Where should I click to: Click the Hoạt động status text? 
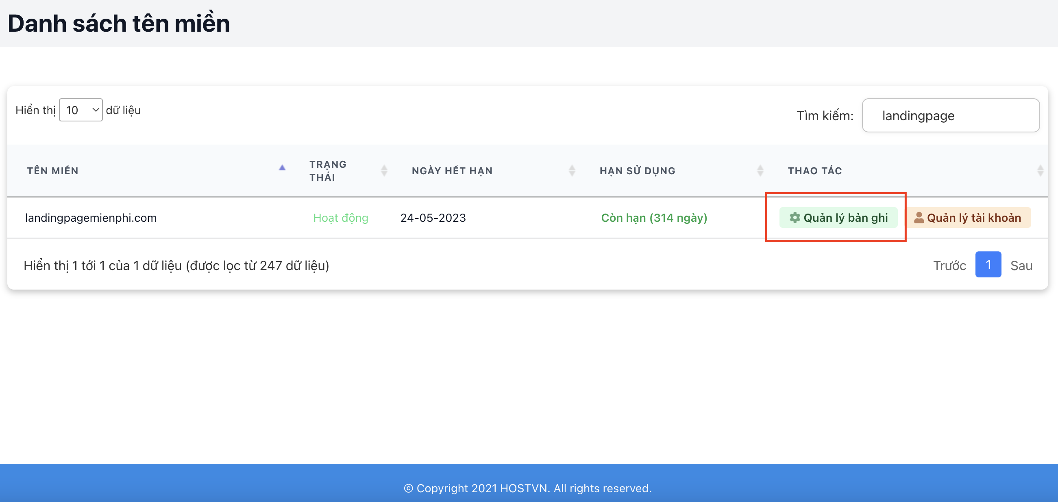(340, 217)
